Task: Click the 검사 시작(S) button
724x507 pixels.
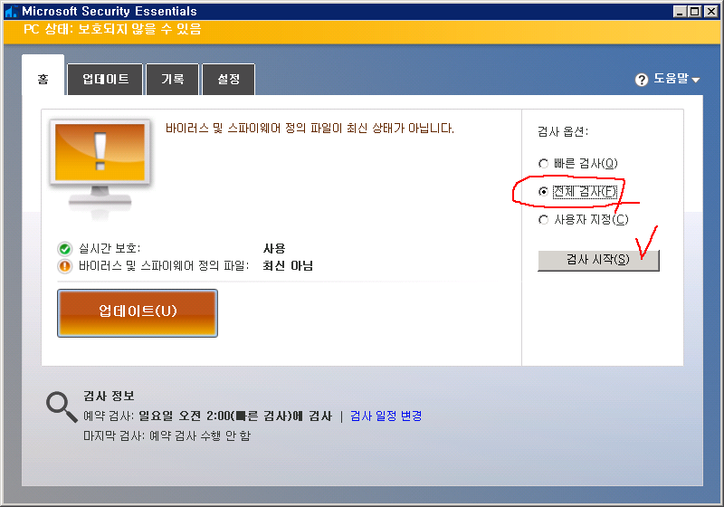Action: 598,261
